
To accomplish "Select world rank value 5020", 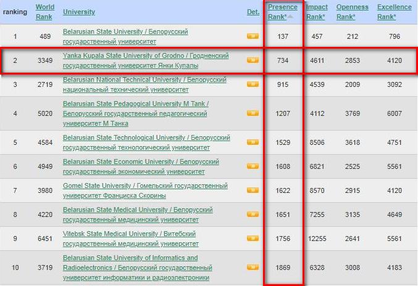I will [45, 113].
